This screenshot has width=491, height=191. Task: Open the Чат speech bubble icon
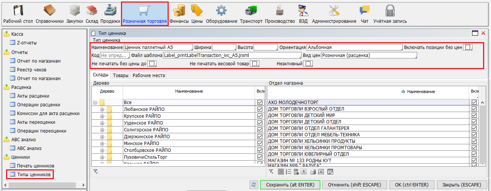pos(364,13)
